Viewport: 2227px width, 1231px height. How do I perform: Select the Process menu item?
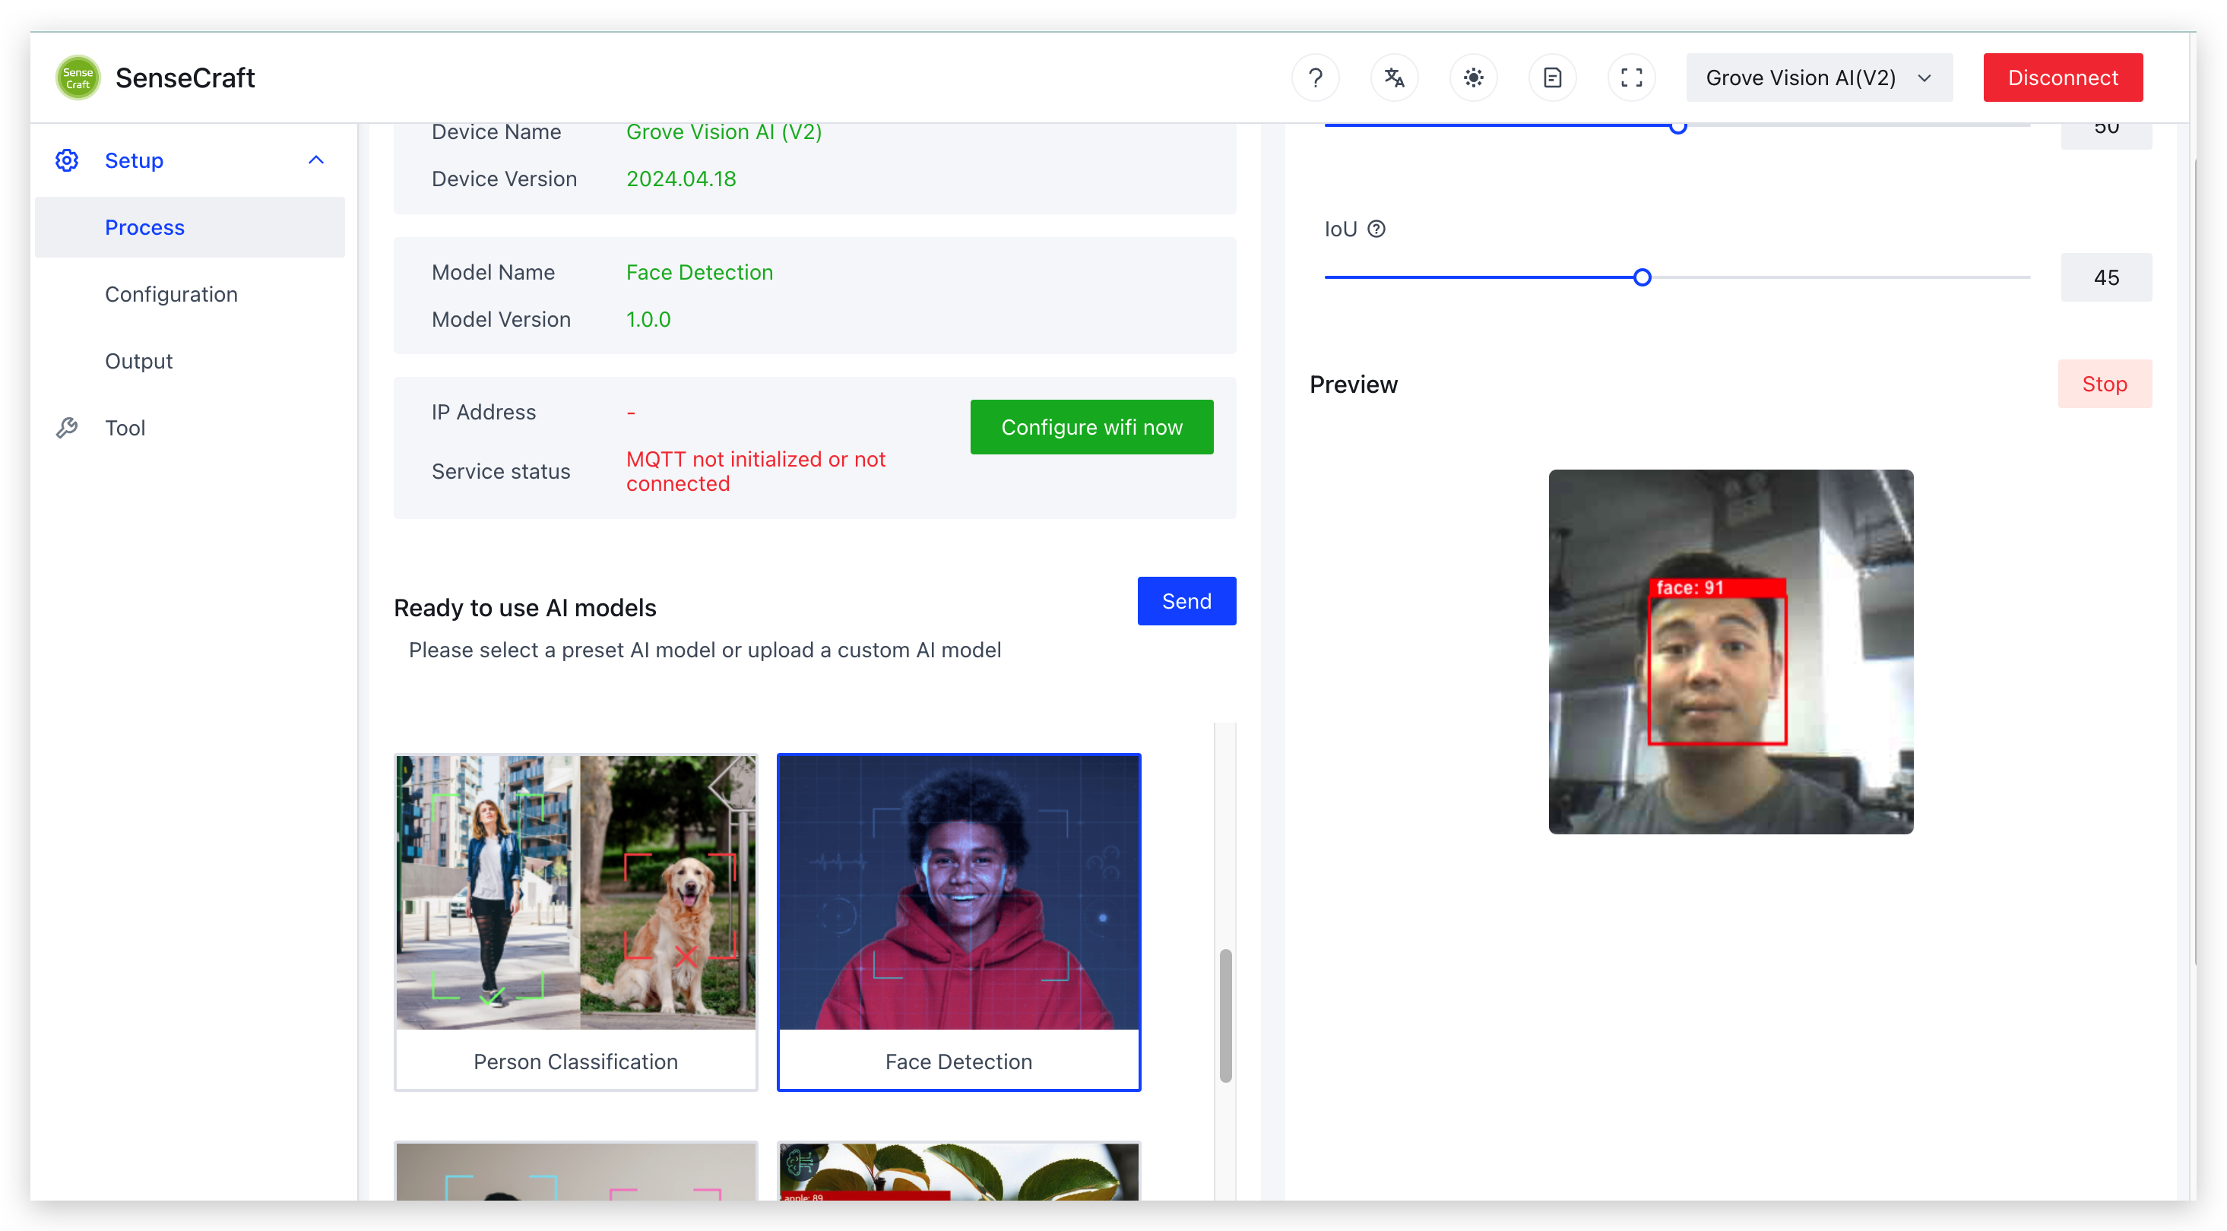pyautogui.click(x=189, y=227)
